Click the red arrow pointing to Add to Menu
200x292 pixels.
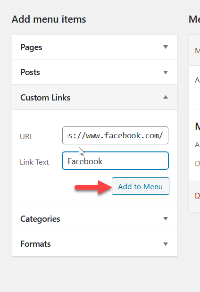[x=93, y=187]
